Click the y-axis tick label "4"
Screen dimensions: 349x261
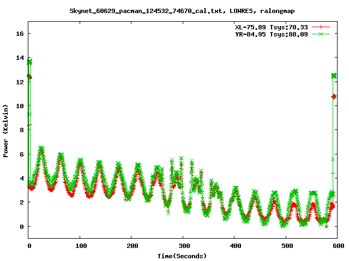[22, 178]
